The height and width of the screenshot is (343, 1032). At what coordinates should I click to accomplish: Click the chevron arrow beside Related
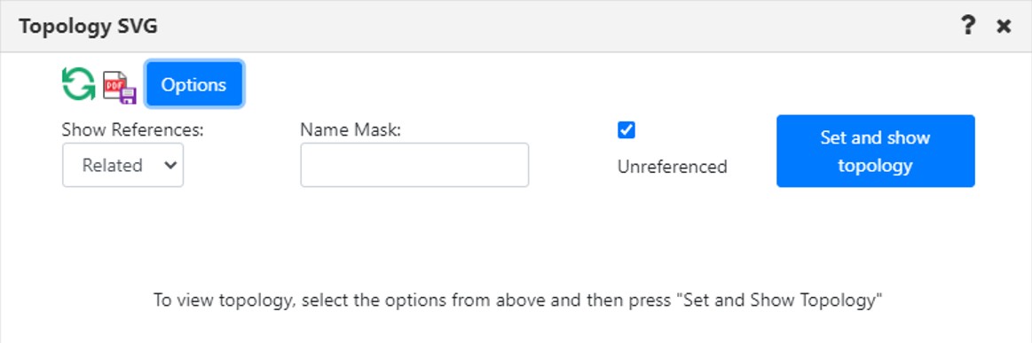169,166
